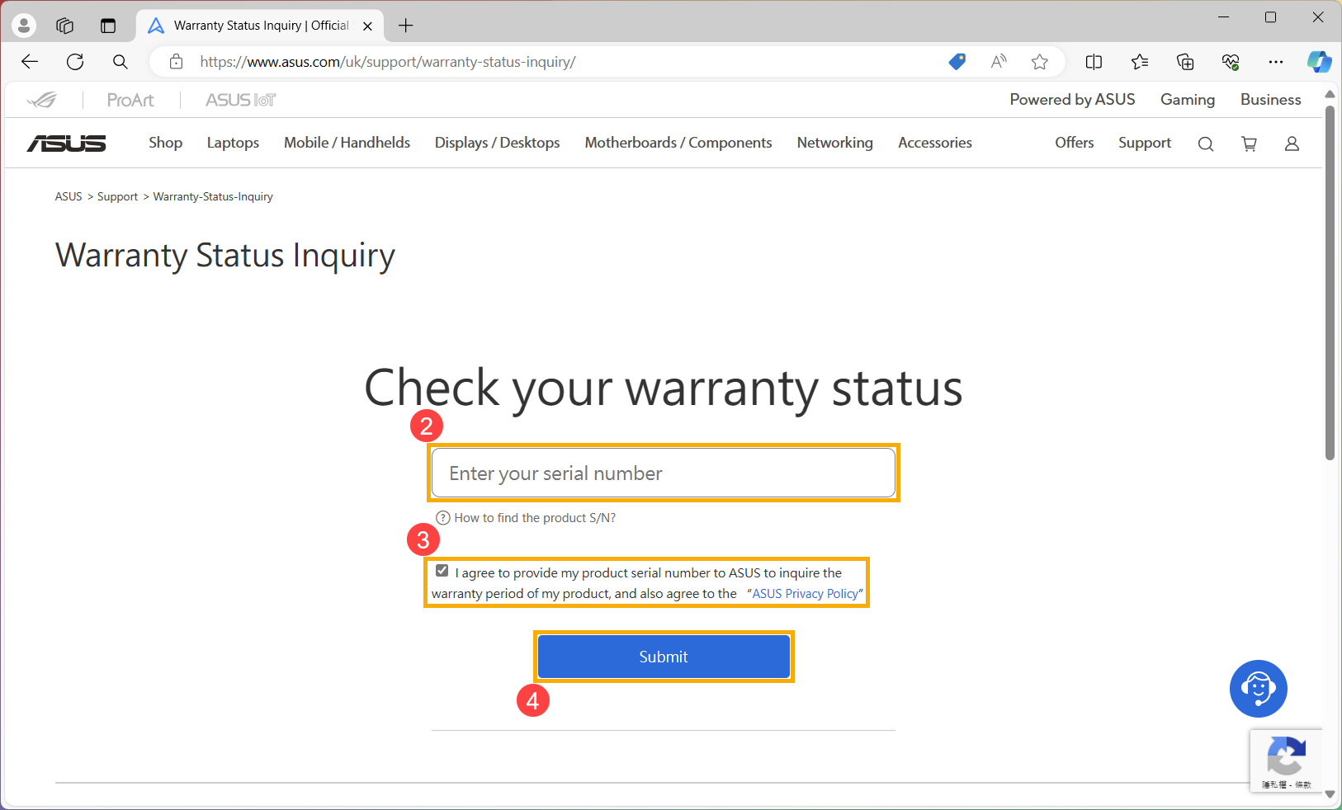
Task: Open the shopping cart icon
Action: pos(1250,144)
